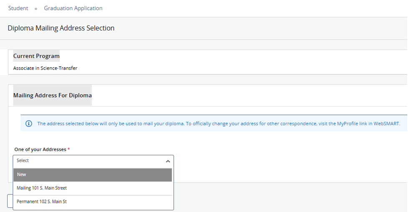Click the Diploma Mailing Address Selection title
408x212 pixels.
coord(61,28)
